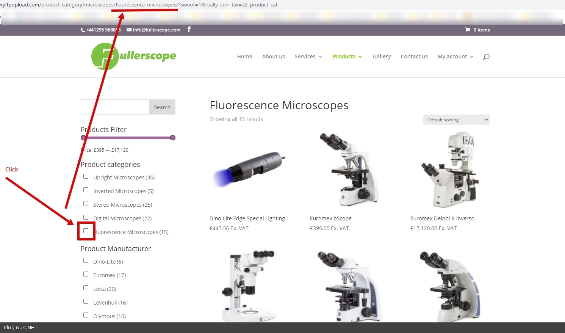Expand the Products menu
Image resolution: width=565 pixels, height=333 pixels.
tap(347, 57)
